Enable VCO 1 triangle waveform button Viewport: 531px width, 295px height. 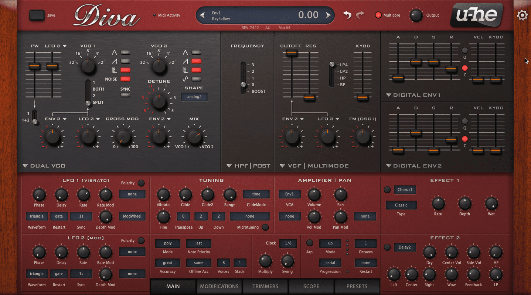[x=125, y=52]
